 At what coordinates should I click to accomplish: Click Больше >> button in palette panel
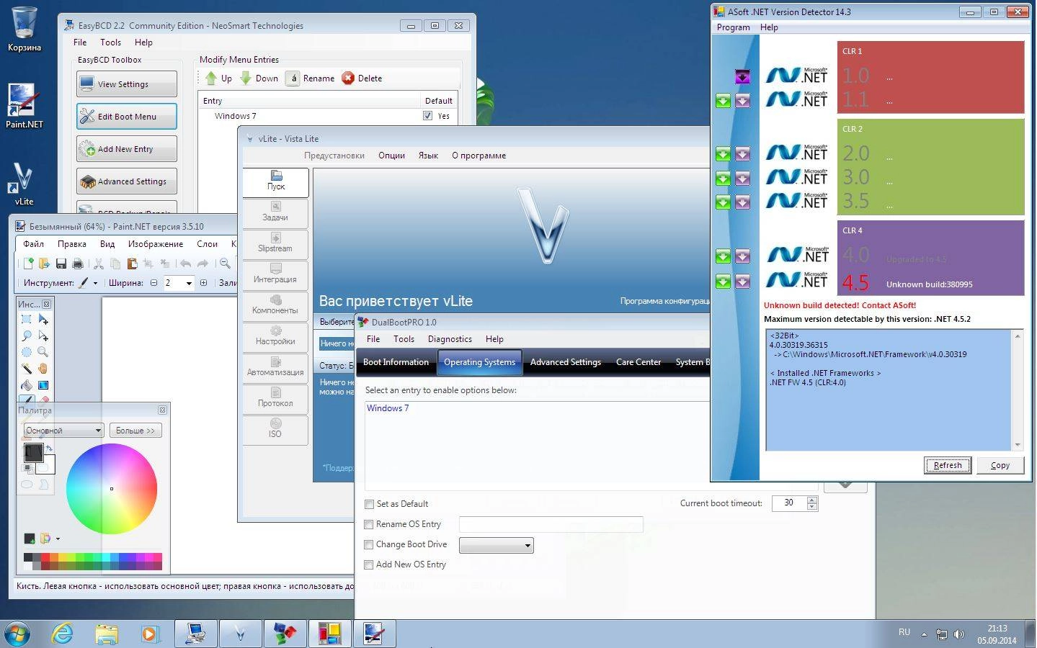tap(135, 431)
